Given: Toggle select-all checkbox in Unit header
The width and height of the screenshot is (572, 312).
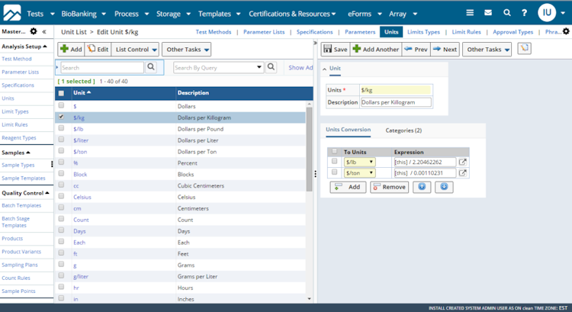Looking at the screenshot, I should pos(61,93).
